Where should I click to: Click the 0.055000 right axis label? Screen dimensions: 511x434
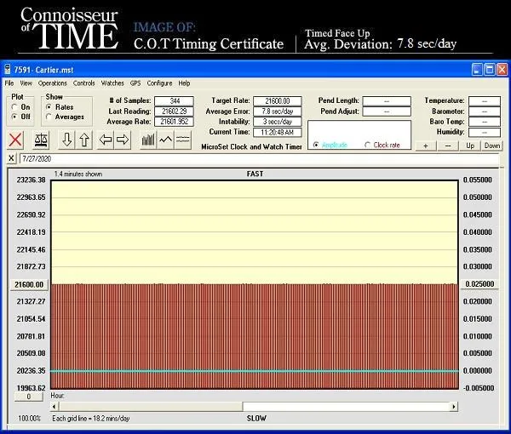tap(478, 180)
